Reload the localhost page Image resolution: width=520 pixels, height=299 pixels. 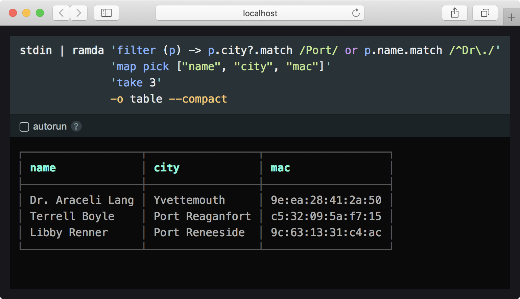click(356, 13)
